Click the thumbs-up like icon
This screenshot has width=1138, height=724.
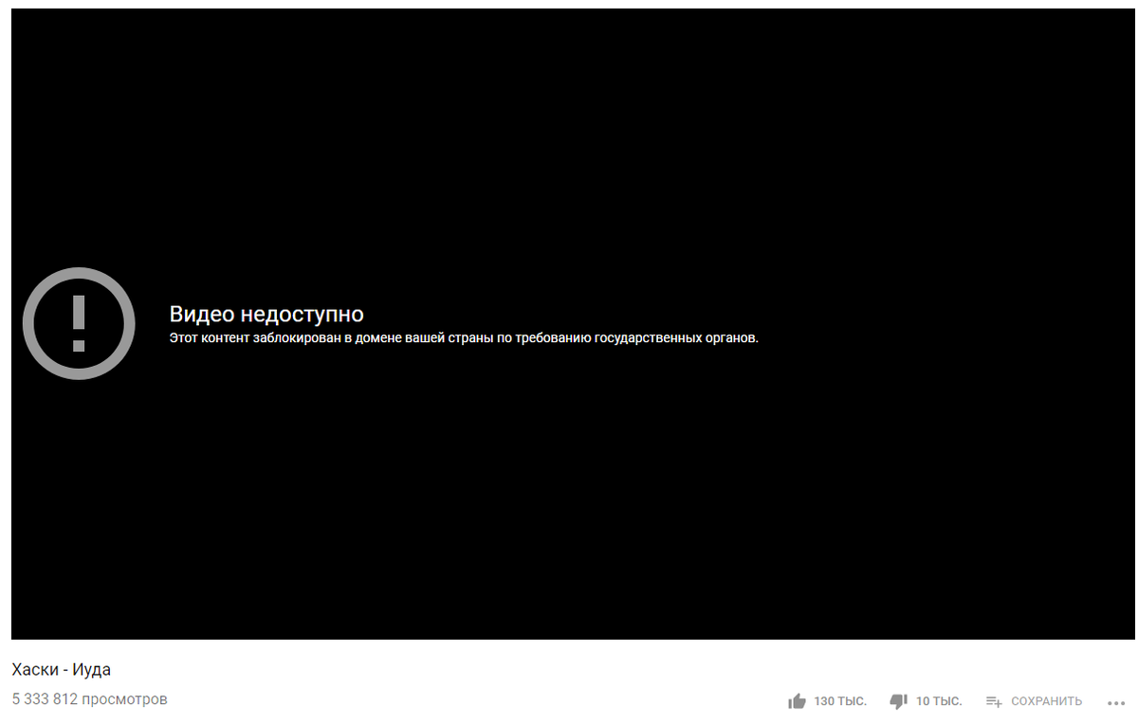pyautogui.click(x=797, y=701)
